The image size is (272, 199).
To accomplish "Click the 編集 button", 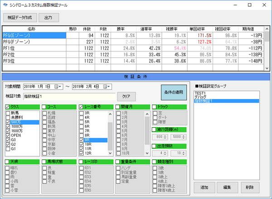I will click(x=227, y=187).
